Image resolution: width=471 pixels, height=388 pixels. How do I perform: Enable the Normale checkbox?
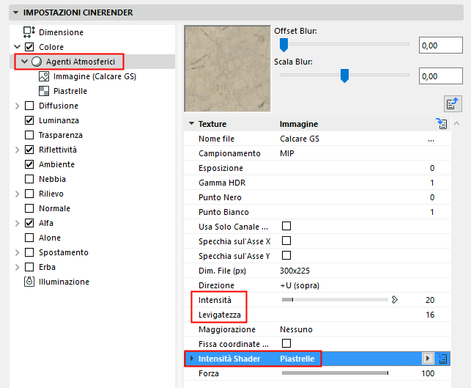pos(29,208)
